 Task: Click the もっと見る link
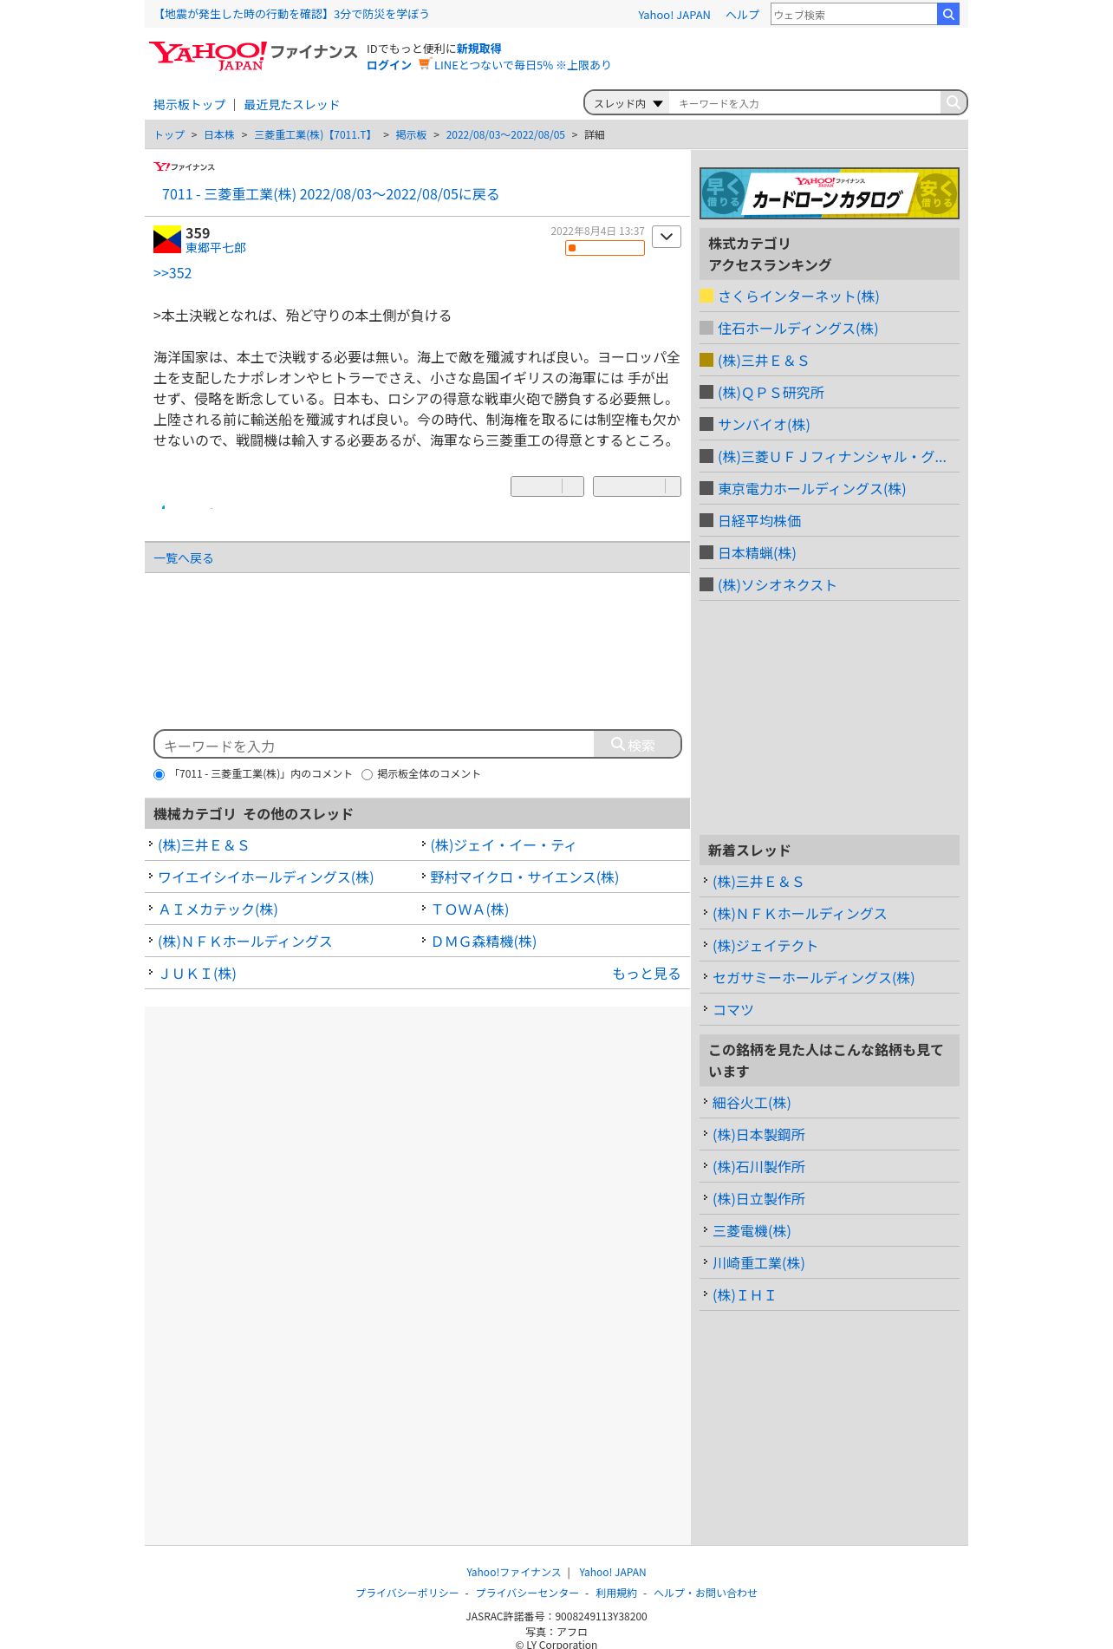click(646, 974)
